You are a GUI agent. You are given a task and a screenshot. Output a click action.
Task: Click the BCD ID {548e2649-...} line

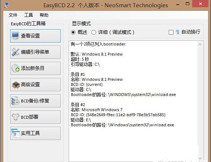[x=118, y=115]
